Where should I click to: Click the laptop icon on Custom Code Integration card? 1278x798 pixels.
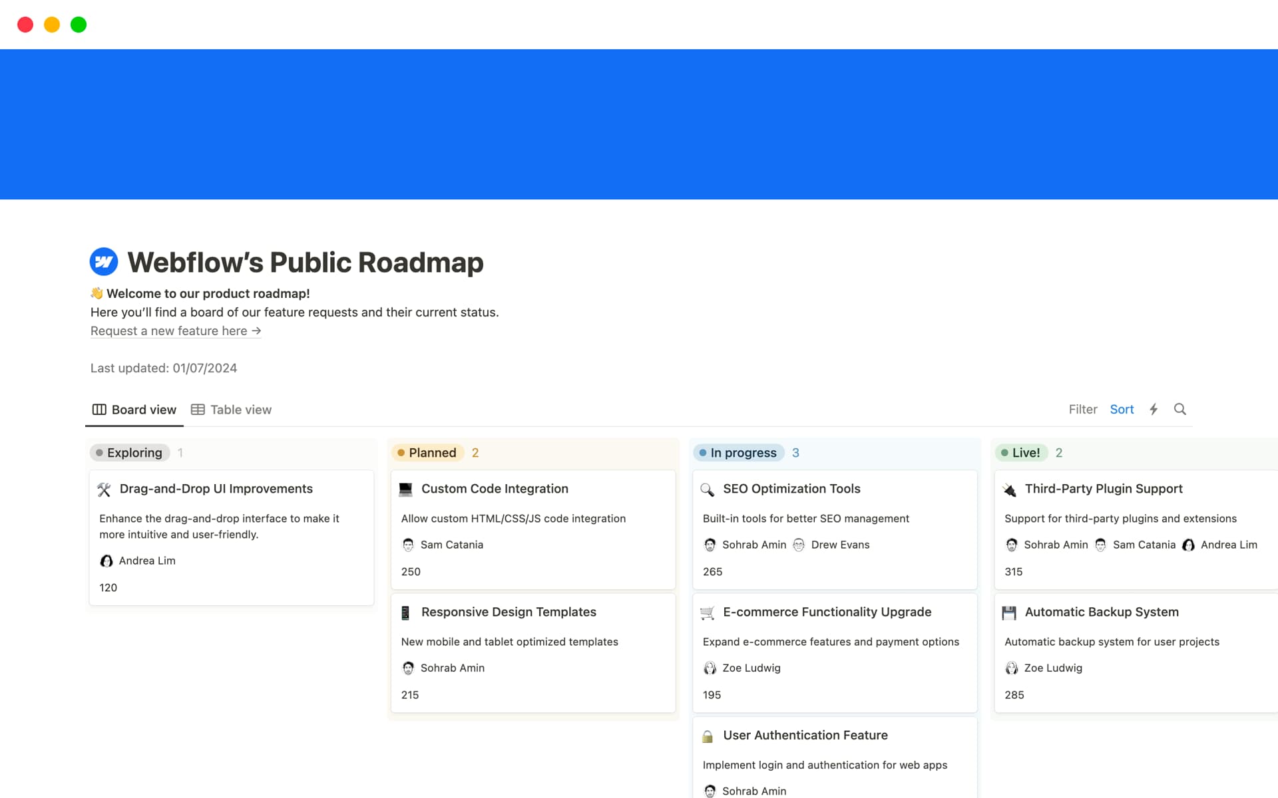pos(406,488)
